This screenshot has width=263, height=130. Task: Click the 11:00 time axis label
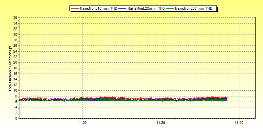pos(83,123)
